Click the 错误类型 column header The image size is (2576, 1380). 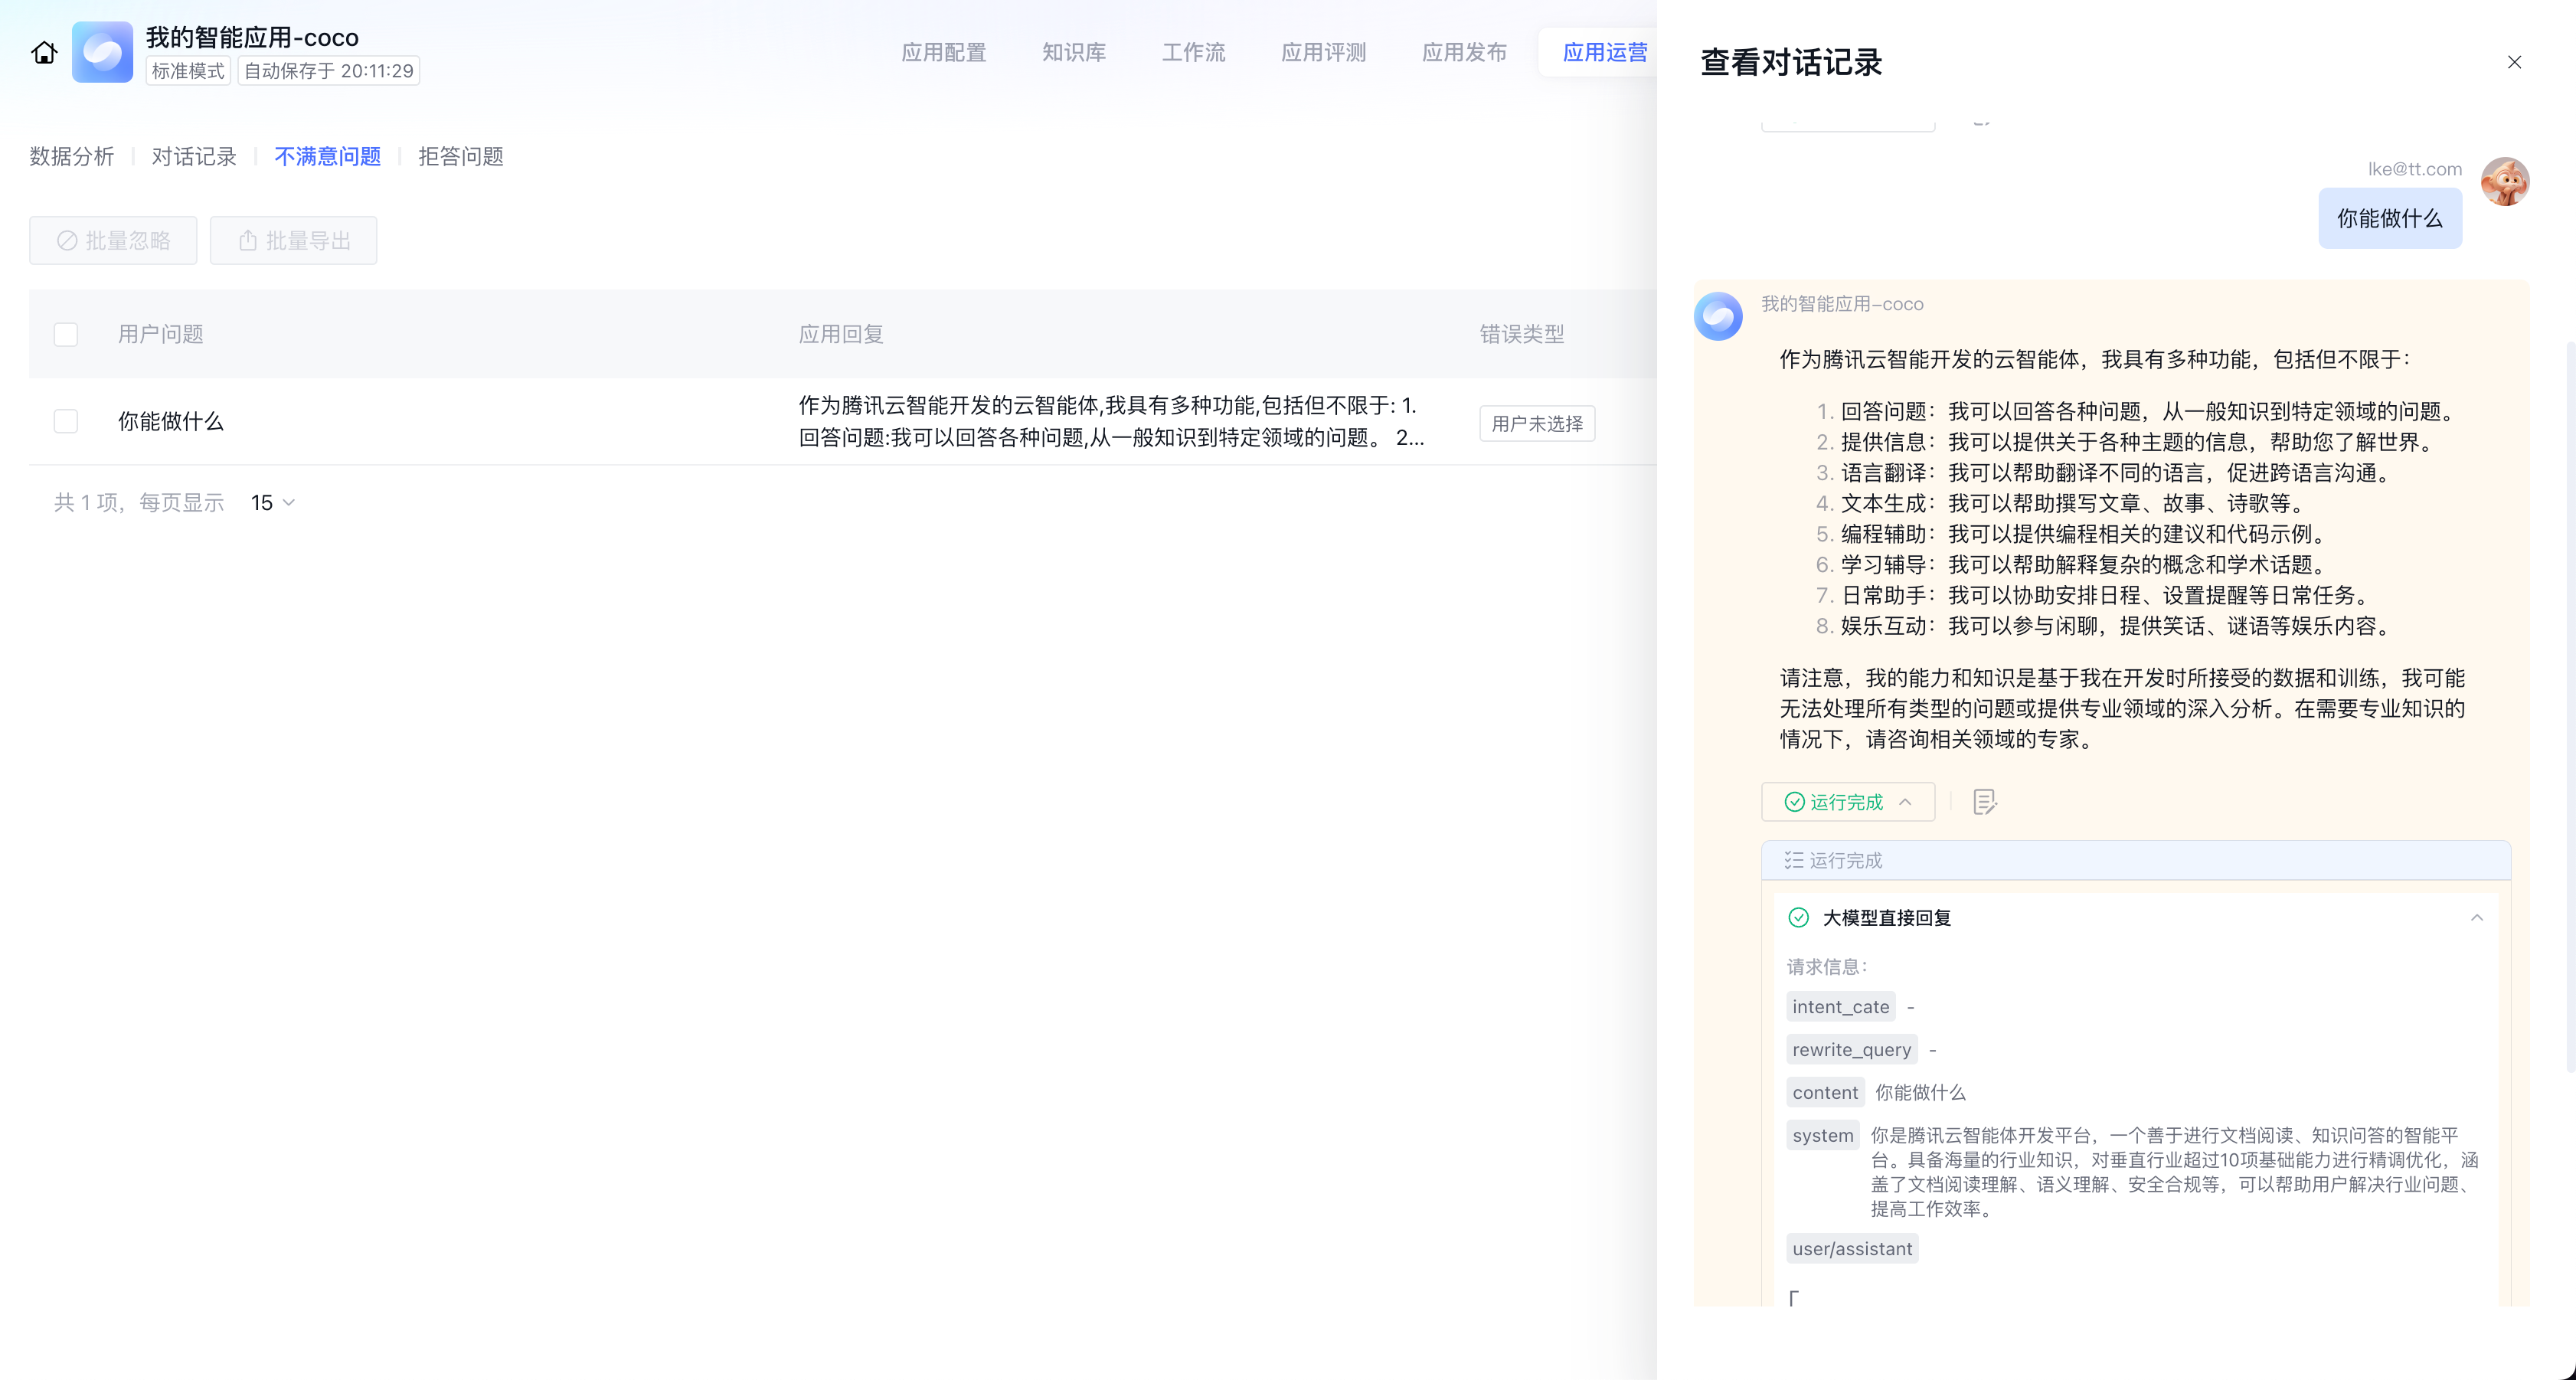click(1522, 334)
